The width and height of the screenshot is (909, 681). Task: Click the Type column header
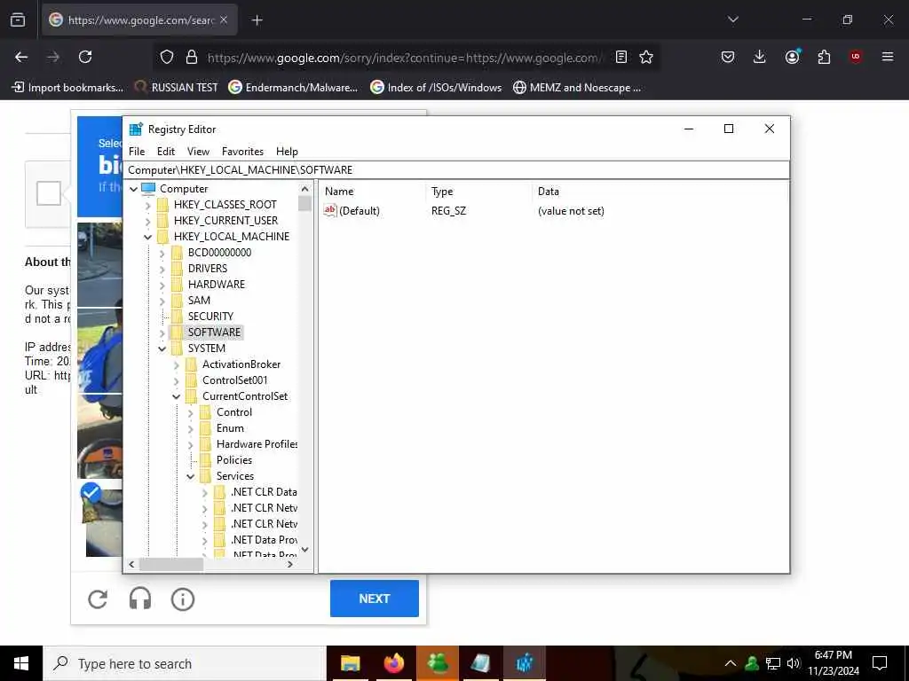(x=479, y=192)
